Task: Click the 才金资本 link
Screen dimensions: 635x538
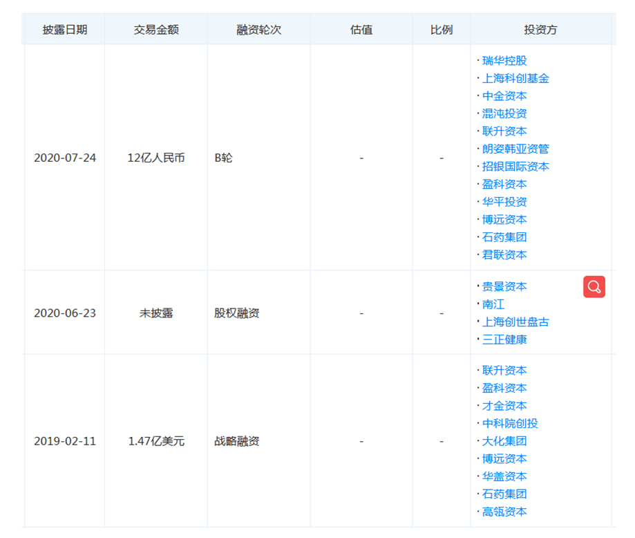Action: [504, 406]
